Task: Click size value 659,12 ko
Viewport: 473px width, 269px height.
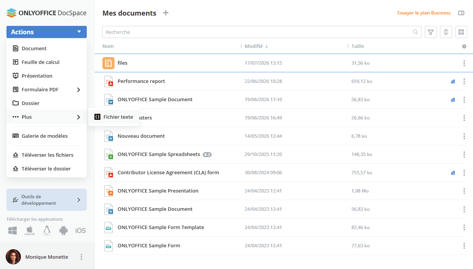Action: 362,81
